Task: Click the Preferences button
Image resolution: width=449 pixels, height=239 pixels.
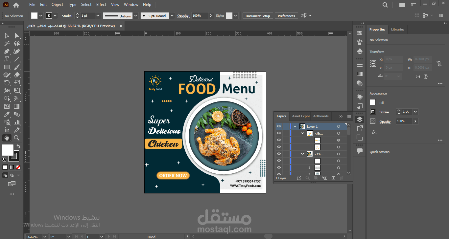Action: [286, 16]
